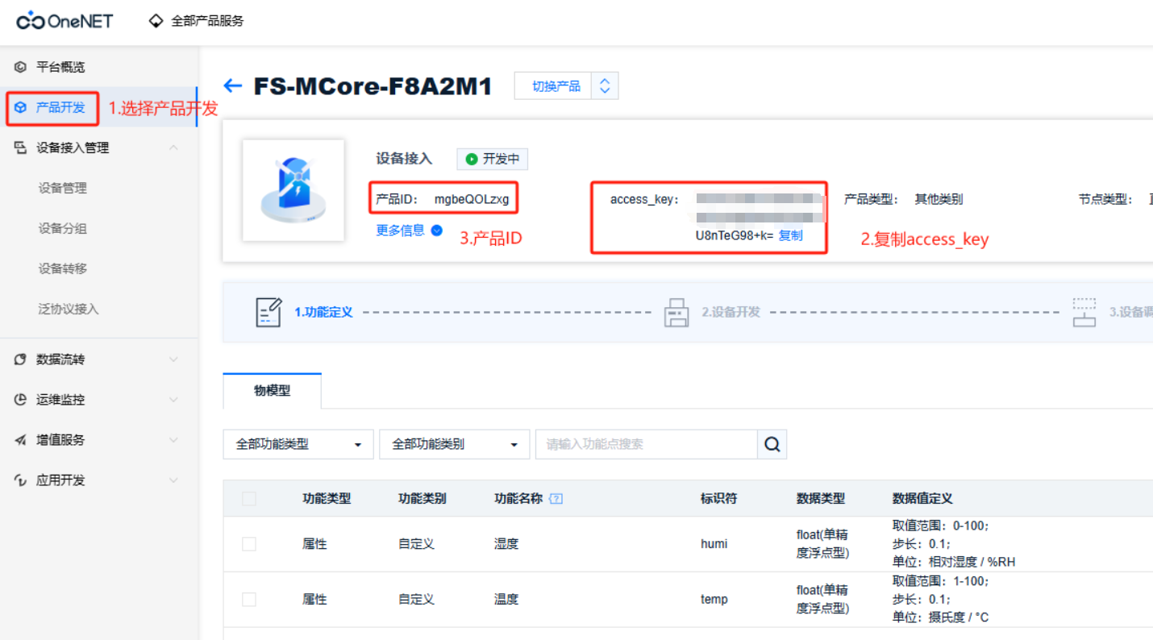Tick the 温度 row checkbox
This screenshot has width=1153, height=640.
249,600
